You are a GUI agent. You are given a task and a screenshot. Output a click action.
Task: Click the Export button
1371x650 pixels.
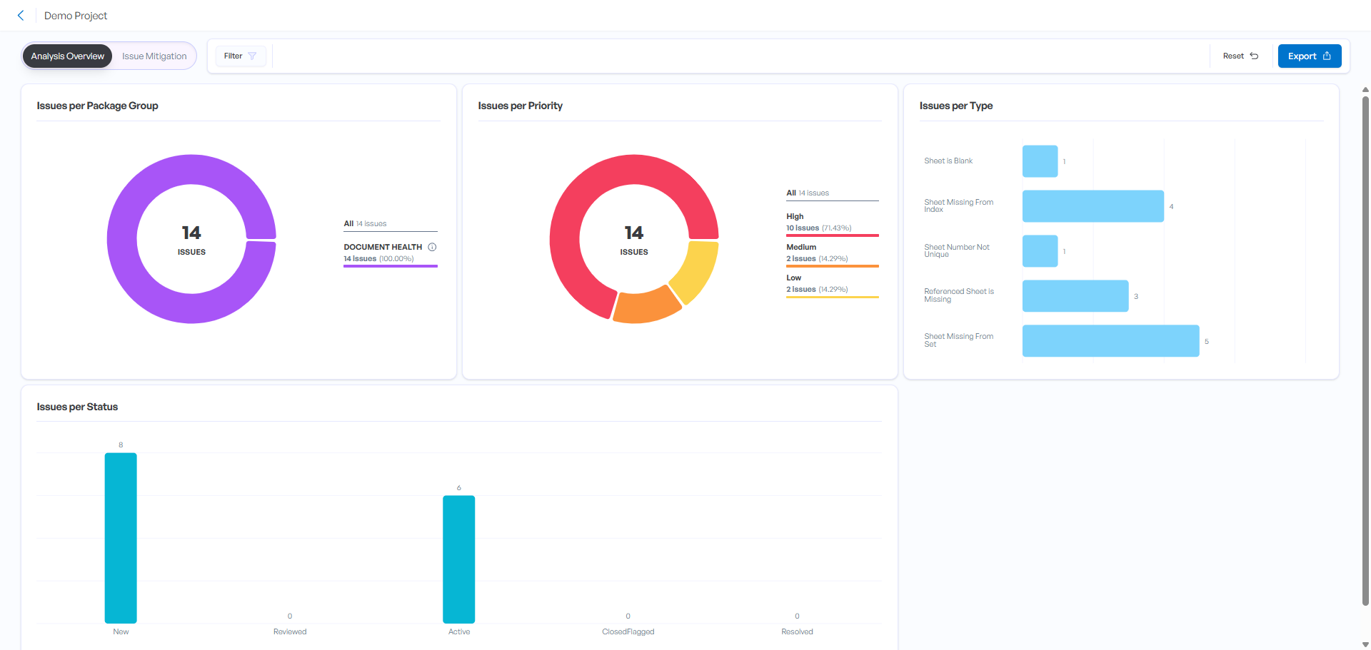(1309, 56)
